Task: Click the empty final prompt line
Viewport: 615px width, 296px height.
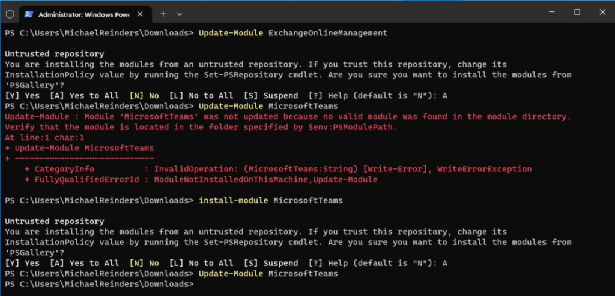Action: point(100,284)
